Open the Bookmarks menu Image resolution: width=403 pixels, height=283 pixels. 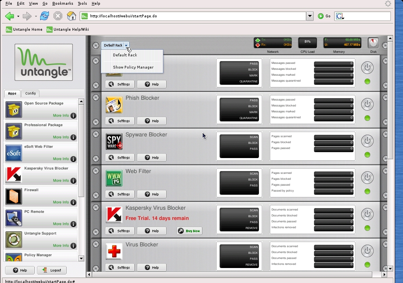(63, 3)
